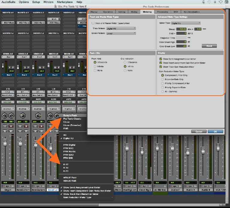Choose Pro Tools Classic meter type

point(72,119)
